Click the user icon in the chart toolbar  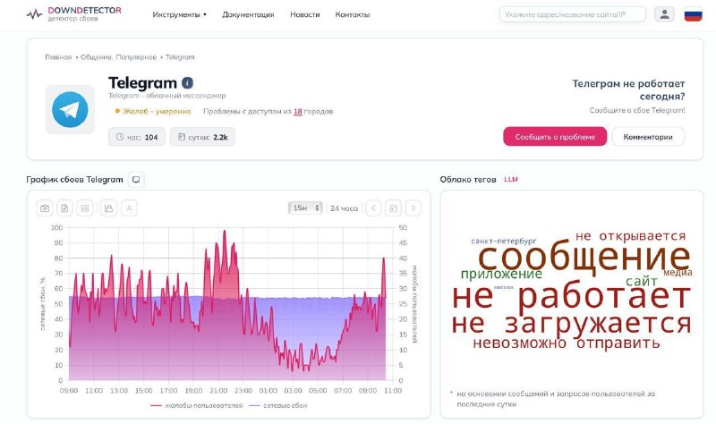click(x=129, y=208)
